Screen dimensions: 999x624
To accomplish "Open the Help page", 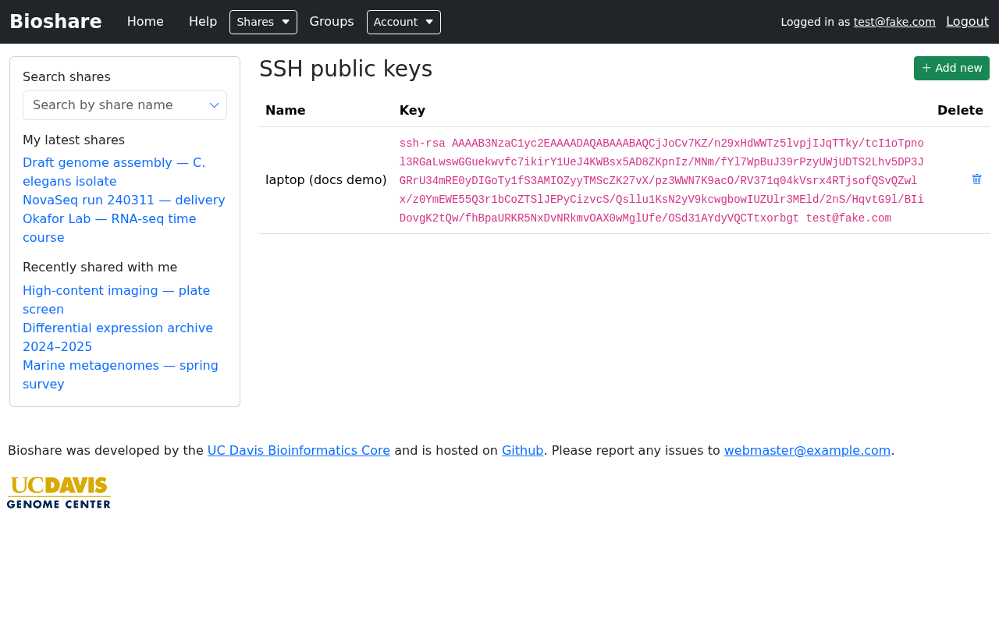I will tap(203, 22).
